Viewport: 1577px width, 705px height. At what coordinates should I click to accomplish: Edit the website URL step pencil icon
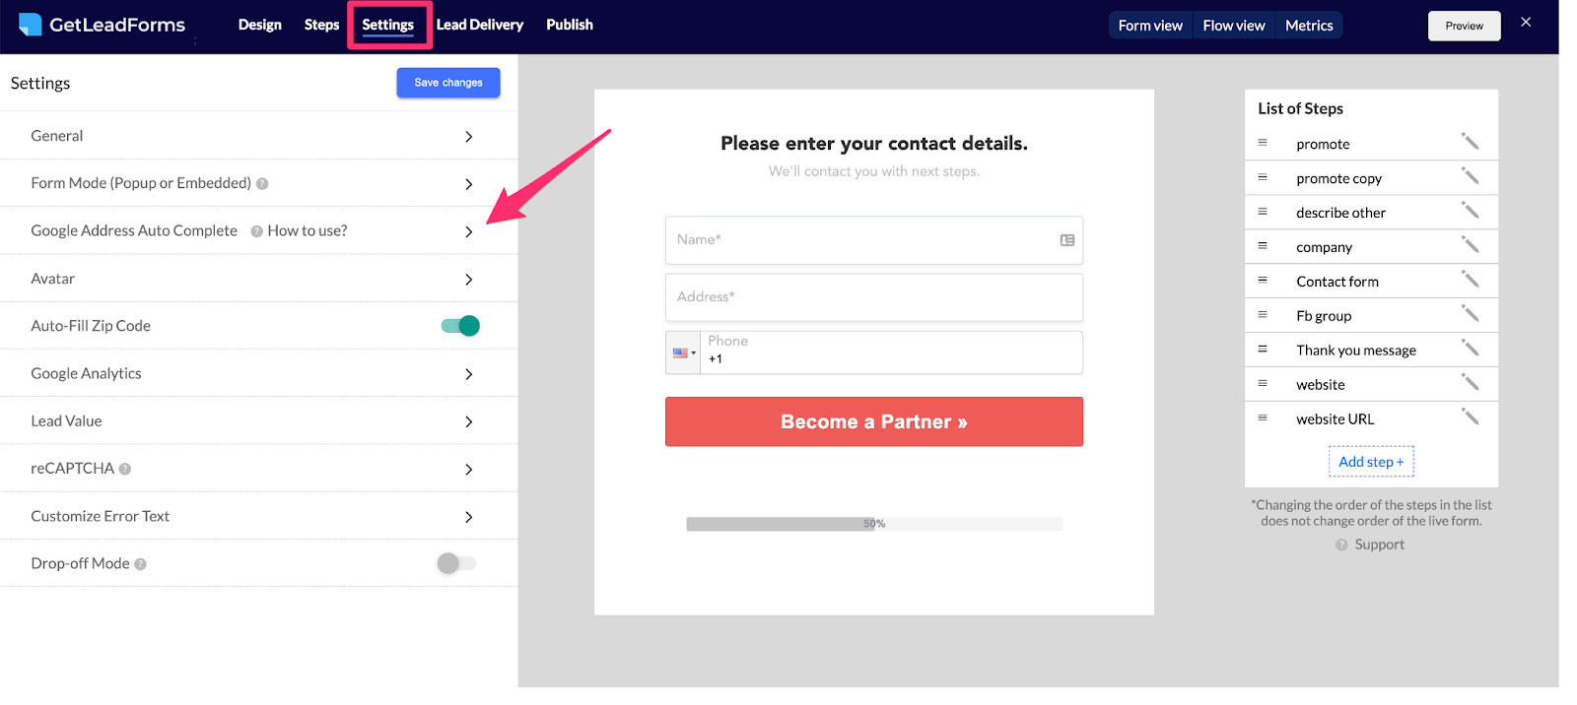click(x=1471, y=417)
